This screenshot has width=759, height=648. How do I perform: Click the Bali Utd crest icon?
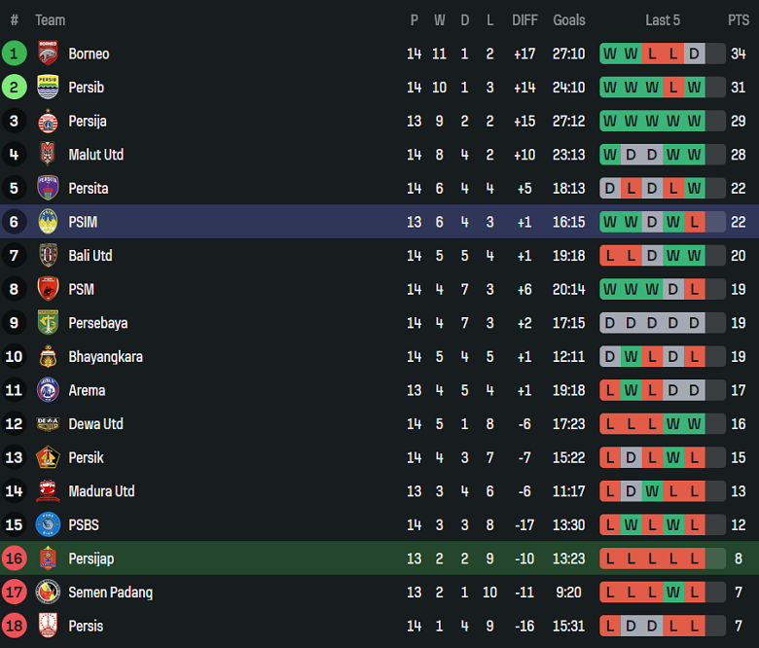tap(48, 256)
